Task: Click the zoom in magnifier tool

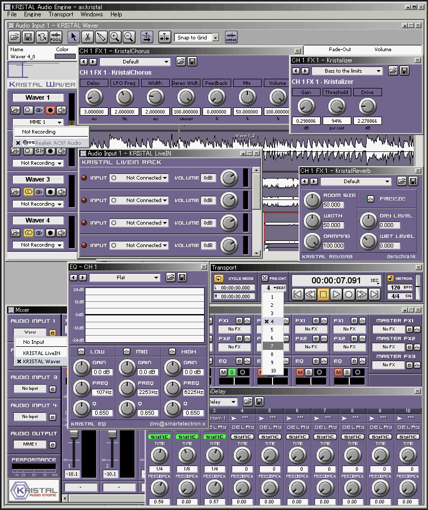Action: [x=115, y=37]
